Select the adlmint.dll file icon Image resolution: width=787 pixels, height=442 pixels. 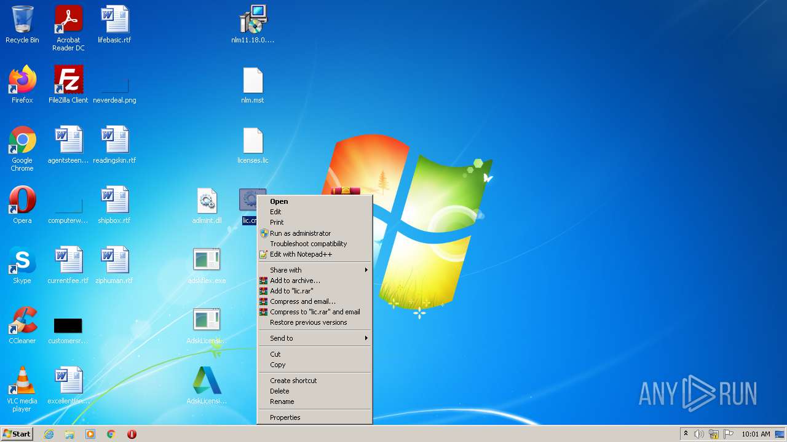click(207, 205)
